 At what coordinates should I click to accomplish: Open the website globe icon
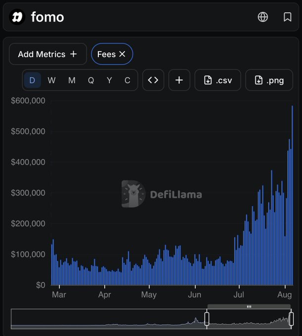click(x=263, y=17)
